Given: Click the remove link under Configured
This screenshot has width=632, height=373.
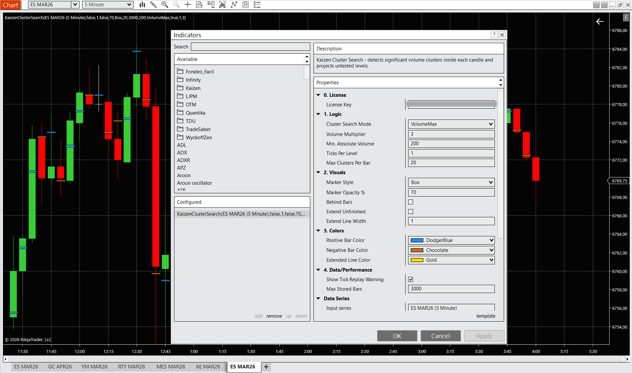Looking at the screenshot, I should tap(274, 316).
